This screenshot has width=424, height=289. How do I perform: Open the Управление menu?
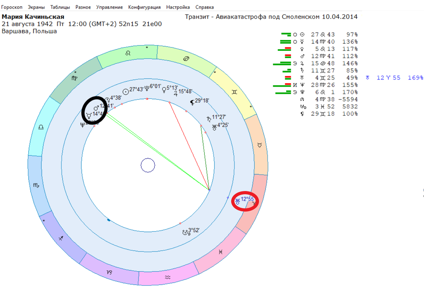(x=110, y=7)
